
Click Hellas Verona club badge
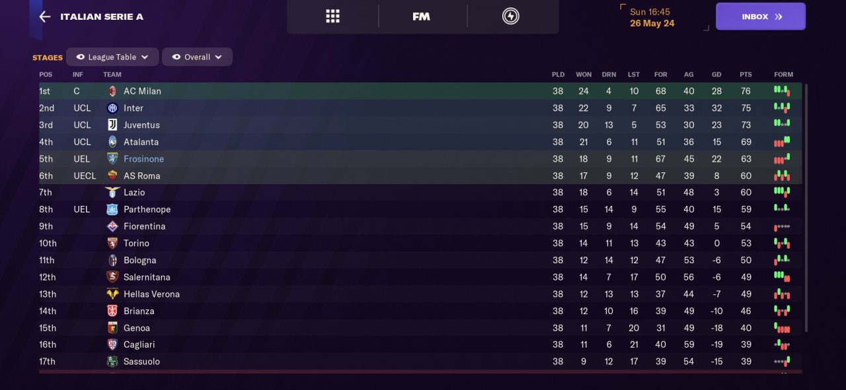112,294
